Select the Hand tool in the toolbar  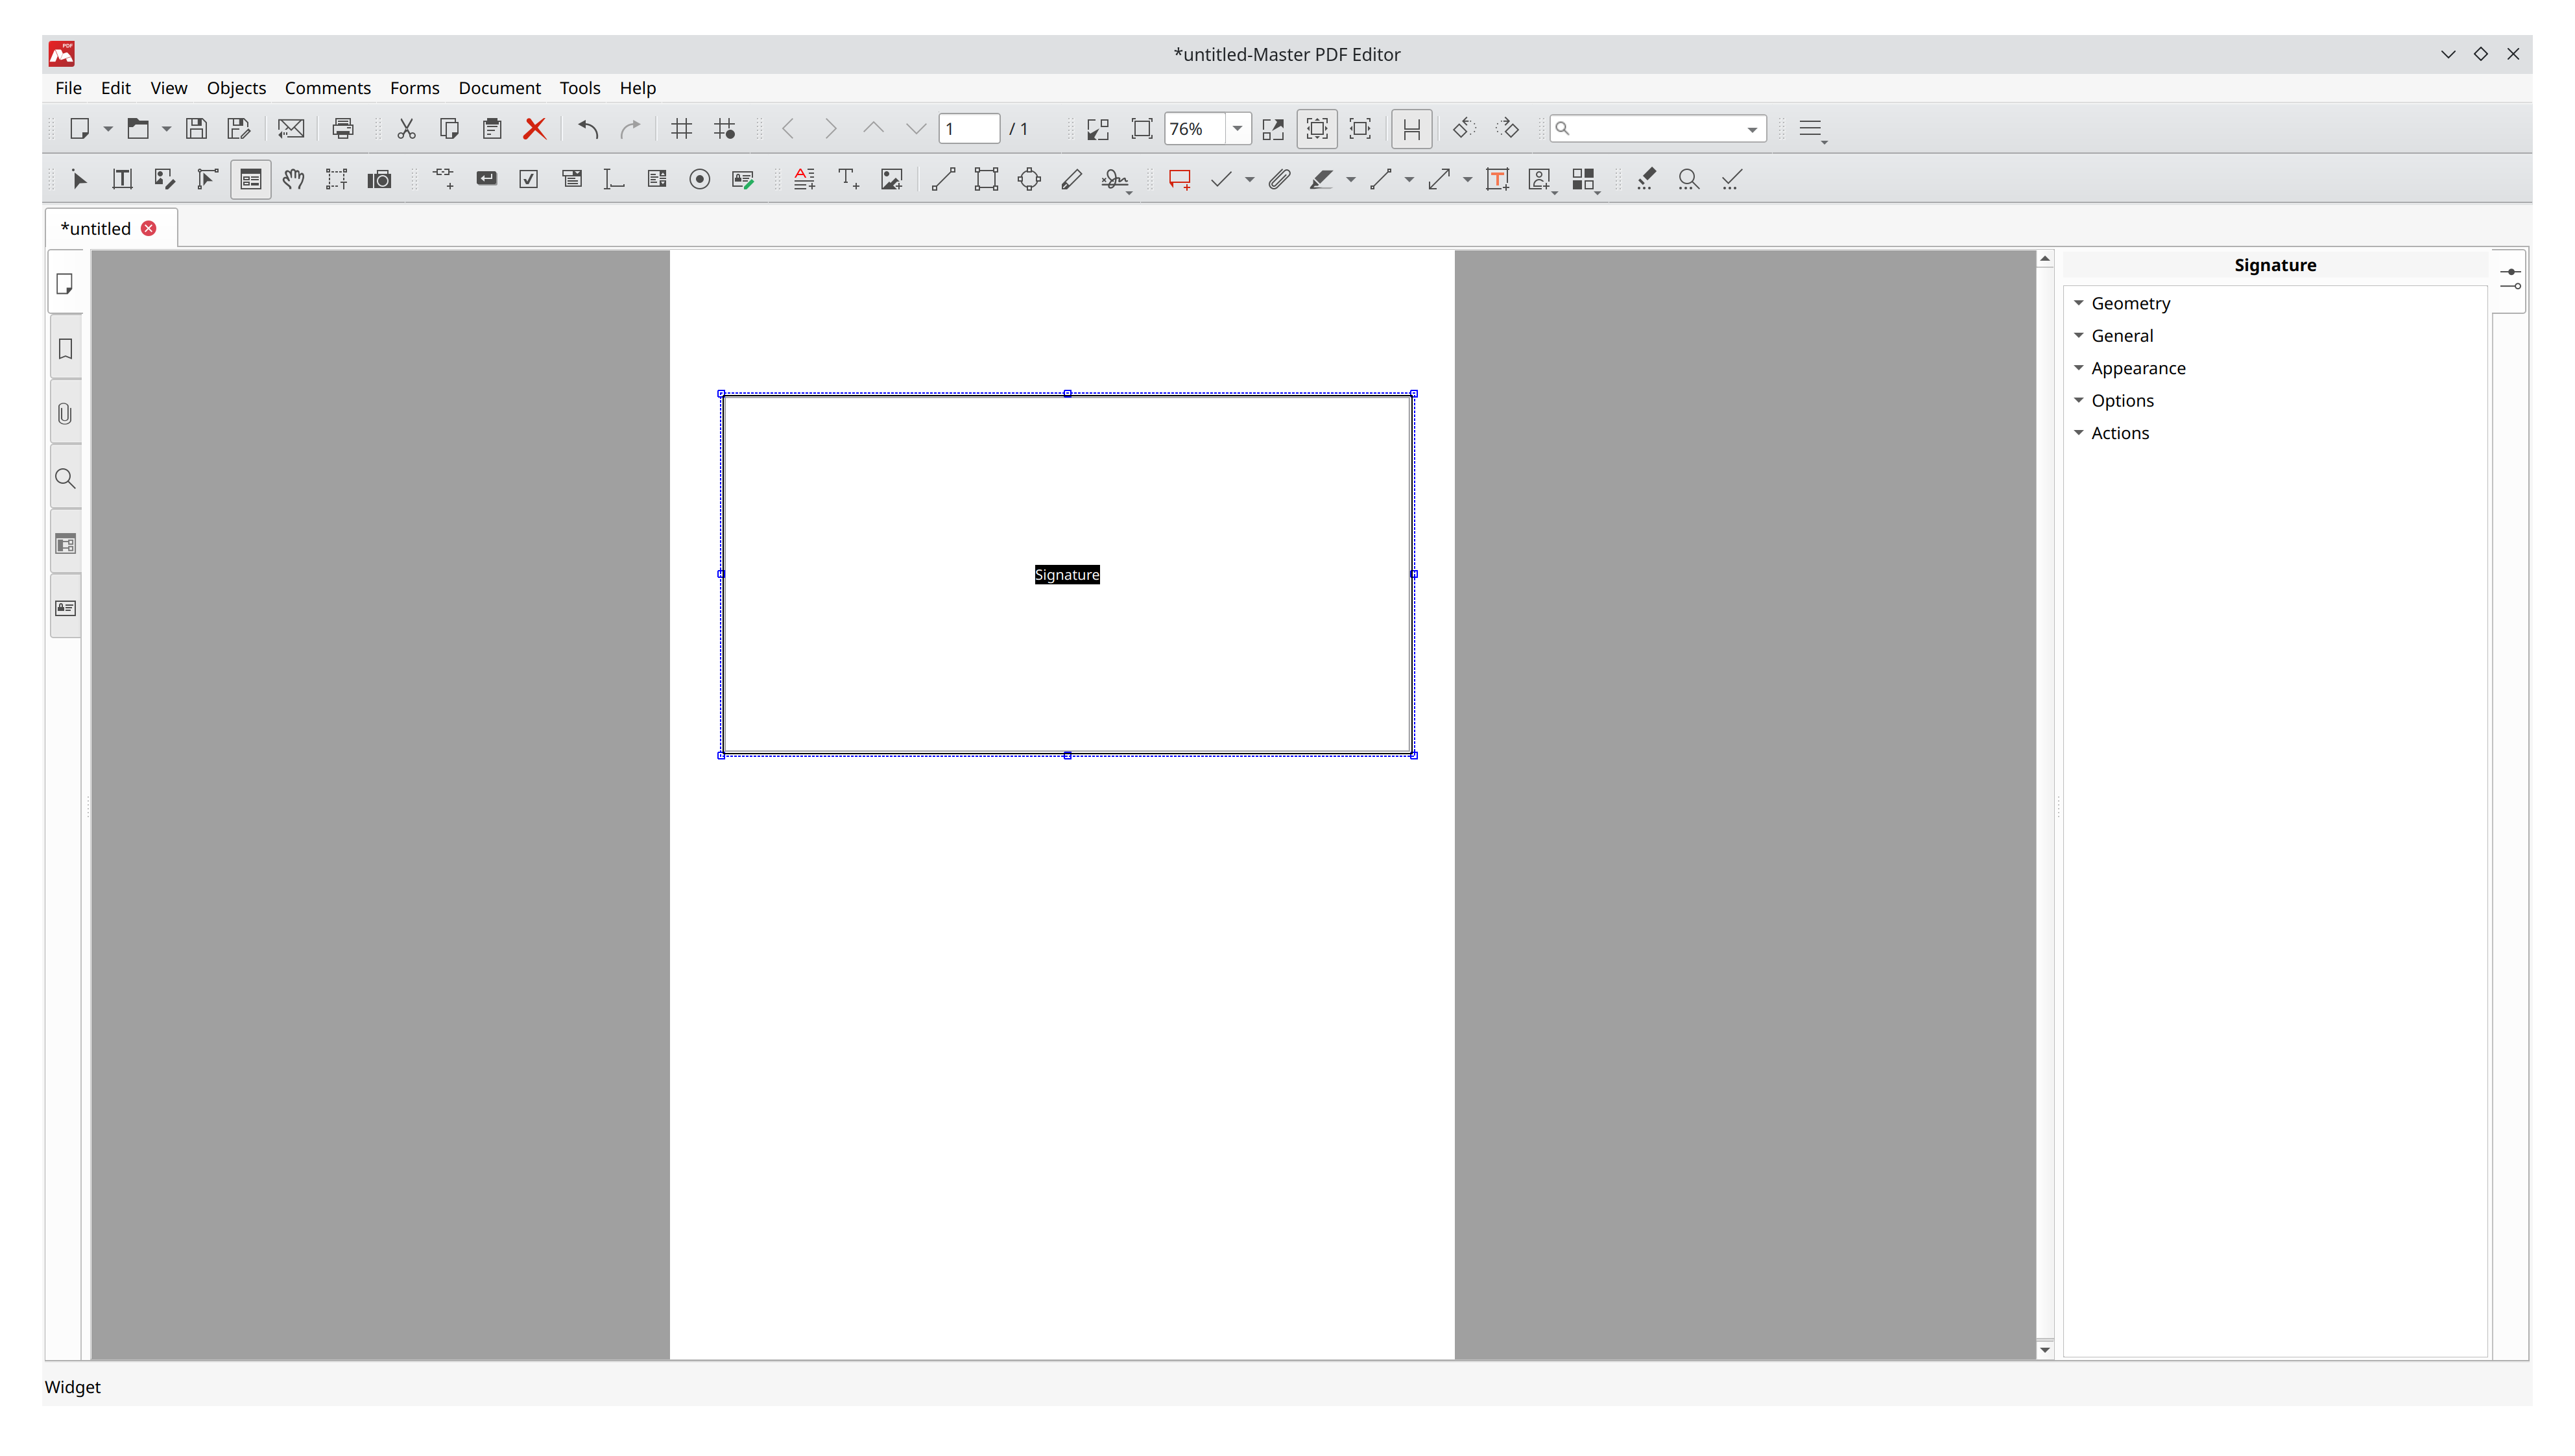click(x=293, y=179)
